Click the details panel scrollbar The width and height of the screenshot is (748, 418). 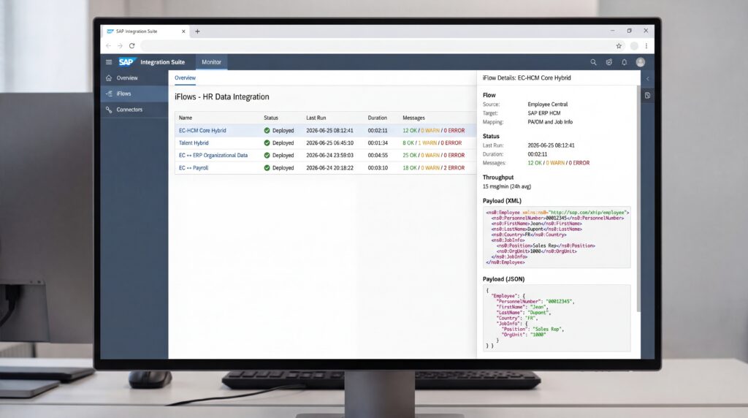[638, 198]
